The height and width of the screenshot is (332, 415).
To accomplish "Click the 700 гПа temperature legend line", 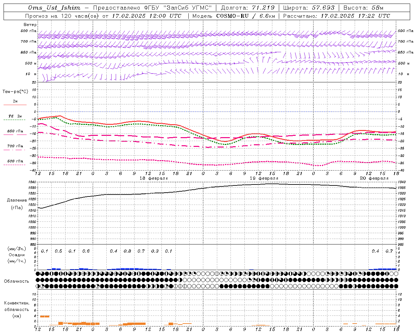I will [x=15, y=150].
